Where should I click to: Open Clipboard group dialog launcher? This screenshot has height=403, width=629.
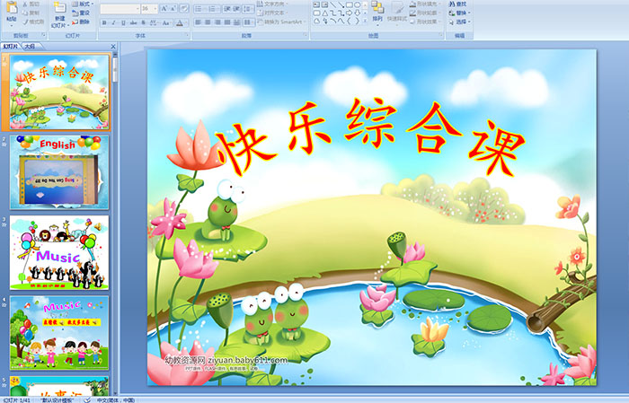click(43, 35)
